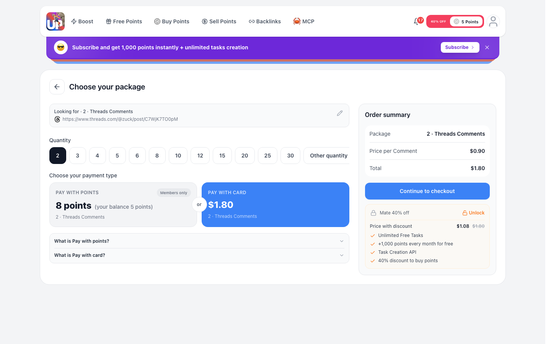Select quantity 30
The height and width of the screenshot is (344, 551).
tap(290, 156)
